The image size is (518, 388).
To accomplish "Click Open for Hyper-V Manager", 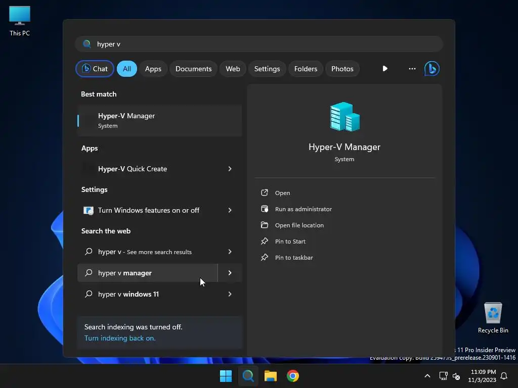I will point(282,193).
